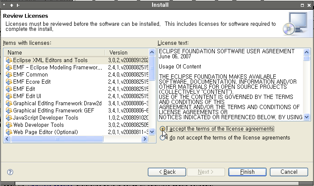
Task: Click the Web Page Editor (Optional) icon
Action: (x=9, y=132)
